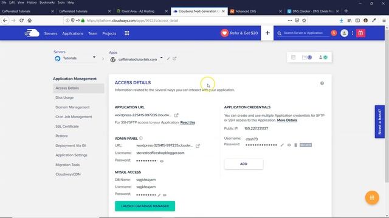Screen dimensions: 389x218
Task: Open the apps grid icon in the navbar
Action: click(x=127, y=33)
